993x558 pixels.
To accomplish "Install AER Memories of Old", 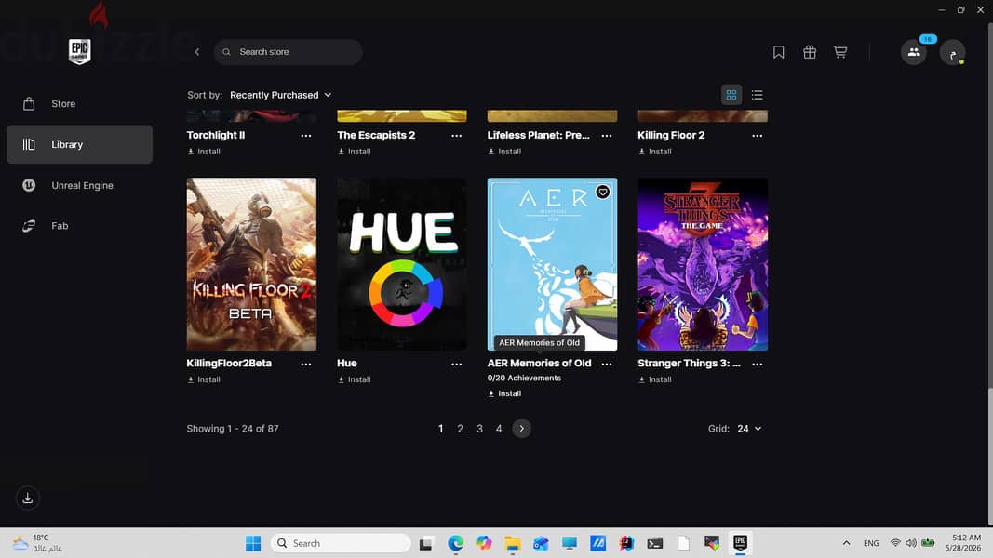I will (504, 393).
